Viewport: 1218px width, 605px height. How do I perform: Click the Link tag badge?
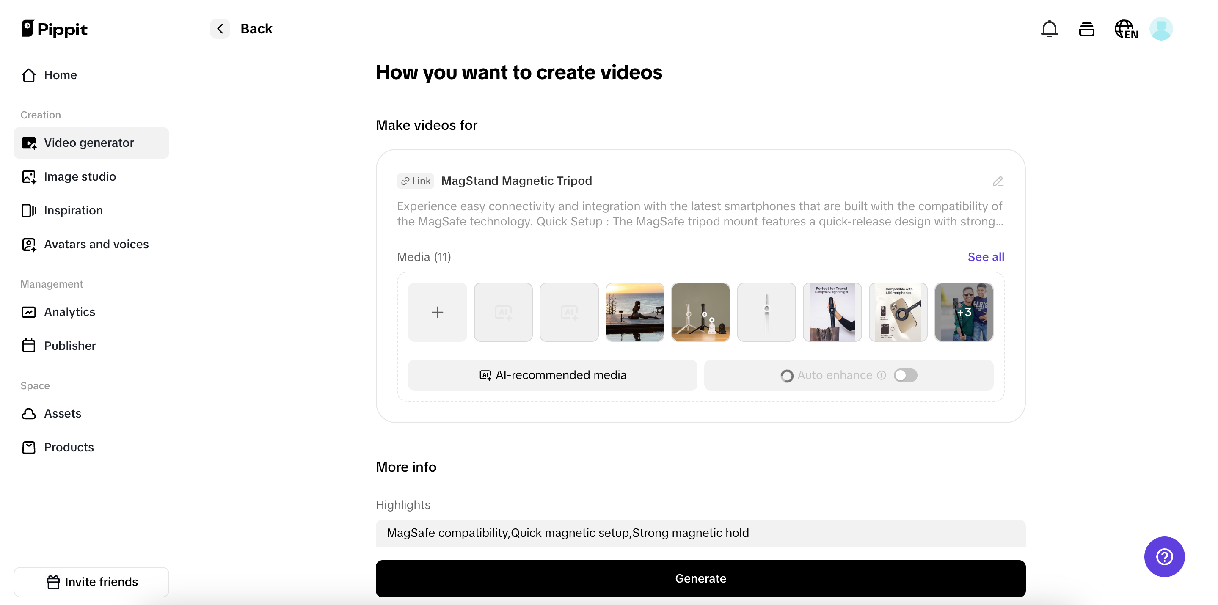(415, 181)
